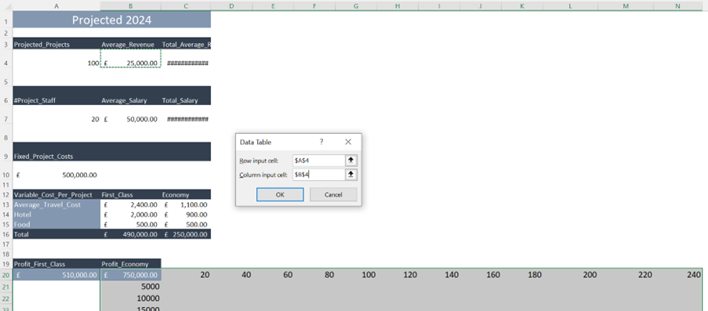Collapse dialog via Row input cell range icon
The width and height of the screenshot is (708, 311).
[350, 161]
